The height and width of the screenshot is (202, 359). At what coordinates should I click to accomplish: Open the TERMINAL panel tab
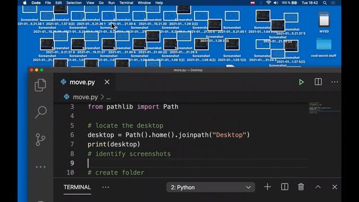click(x=77, y=187)
